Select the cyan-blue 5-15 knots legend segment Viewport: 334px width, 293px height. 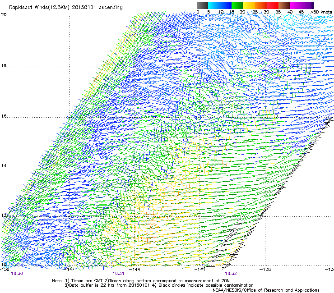click(x=220, y=5)
